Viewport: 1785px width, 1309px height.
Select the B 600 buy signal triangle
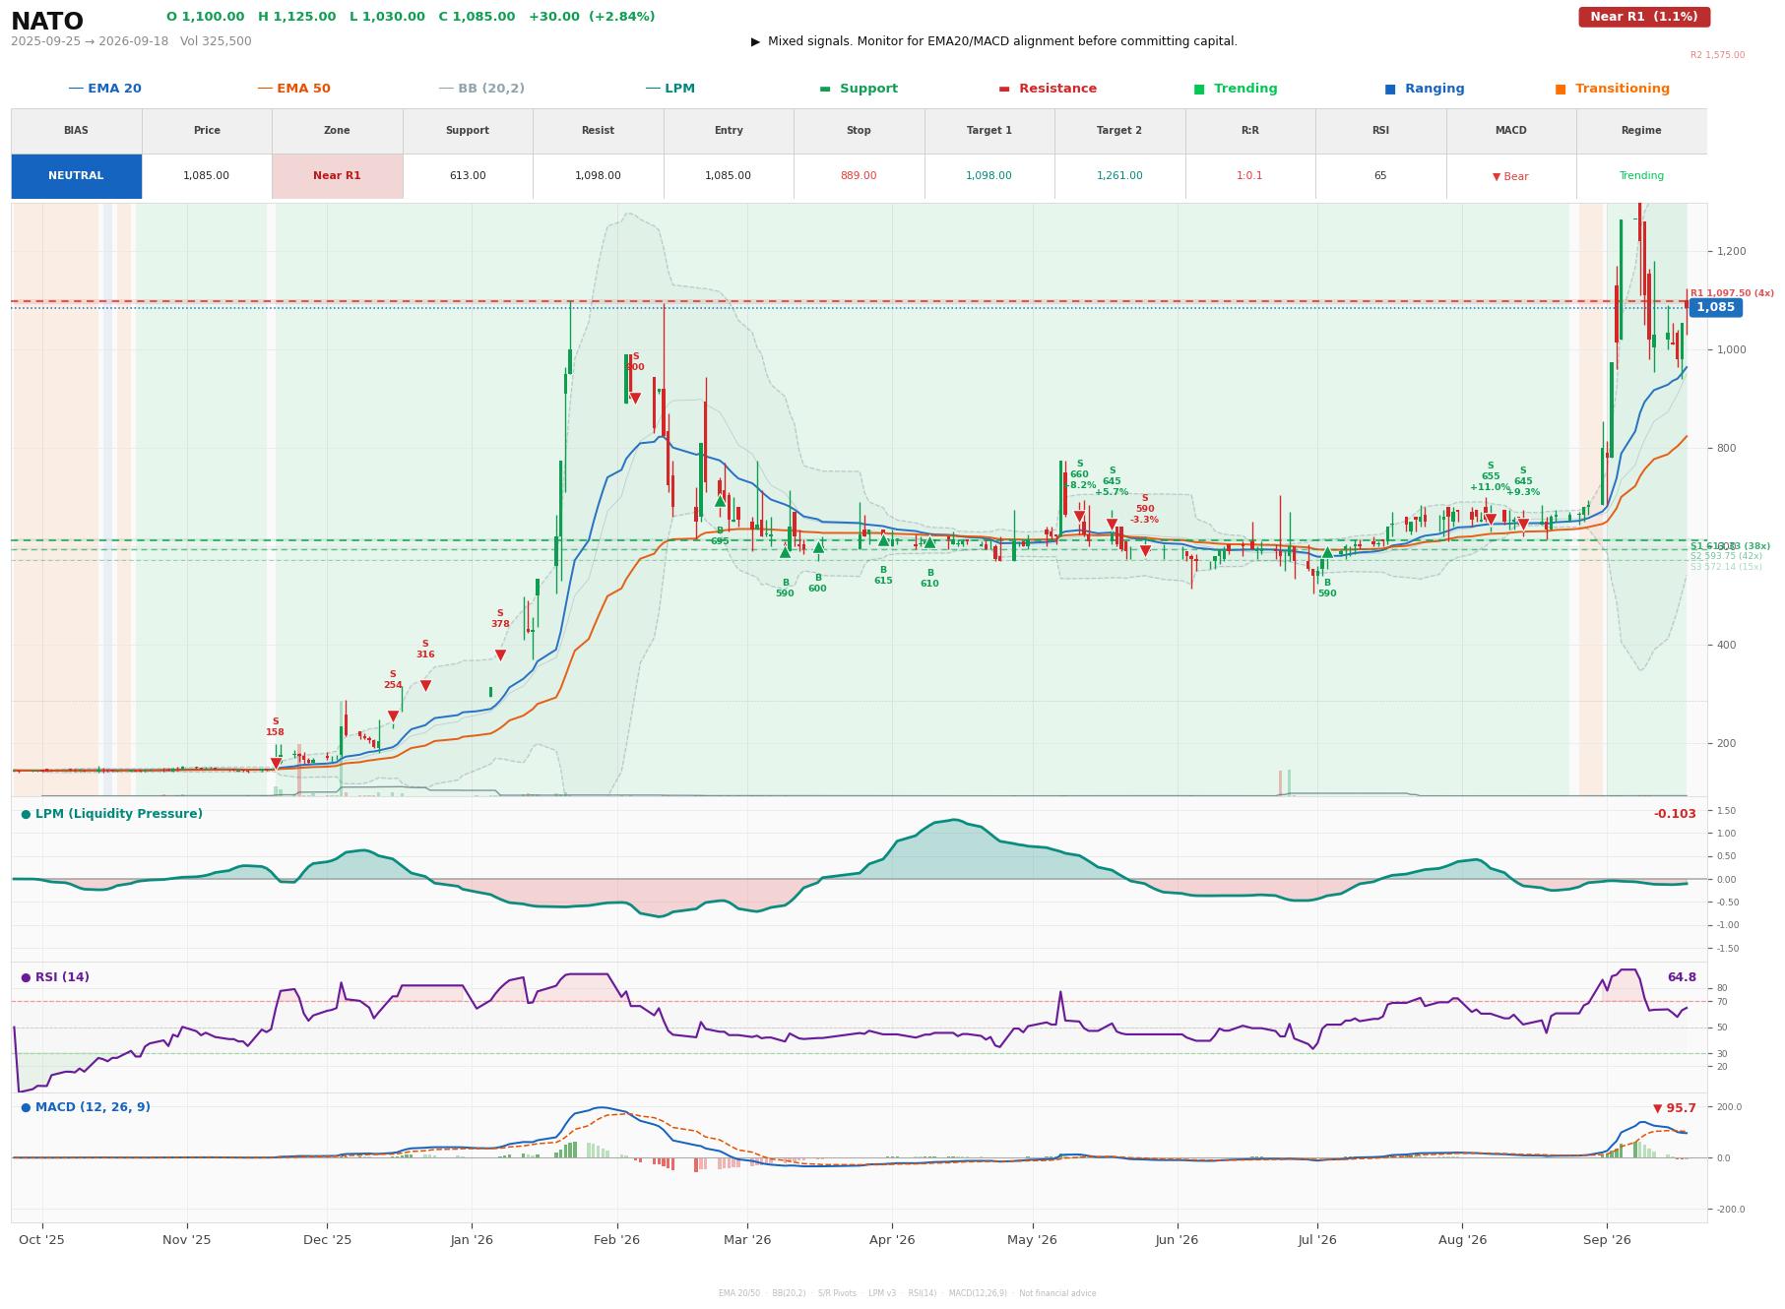(x=818, y=547)
